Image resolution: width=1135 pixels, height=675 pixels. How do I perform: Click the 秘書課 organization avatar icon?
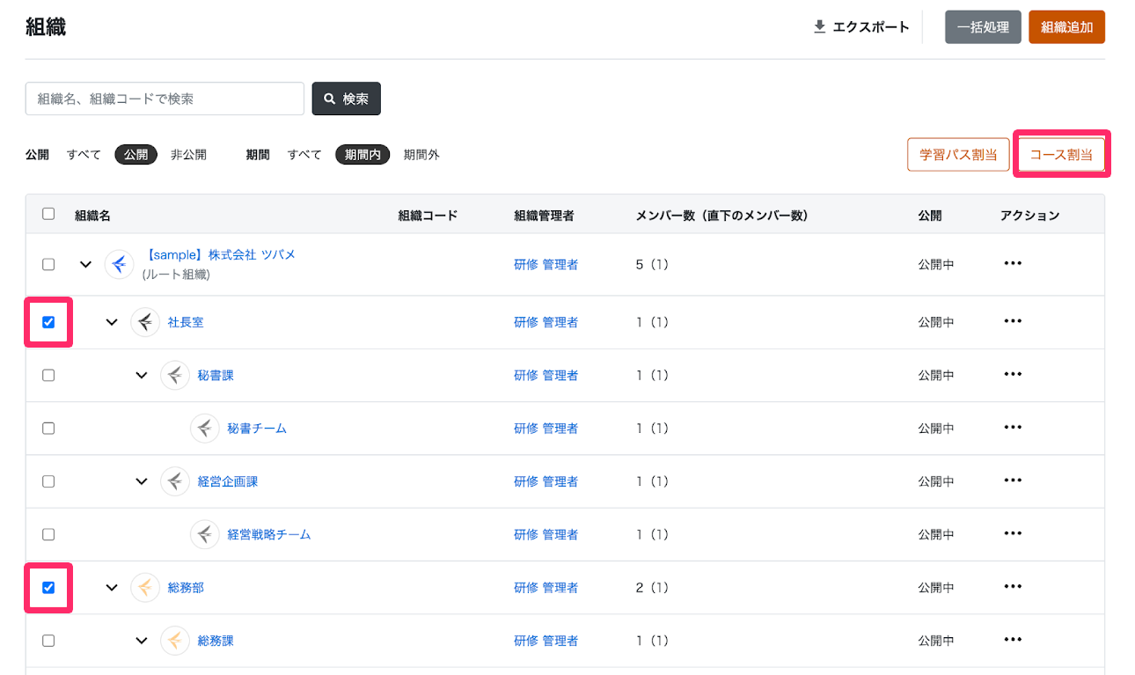175,376
